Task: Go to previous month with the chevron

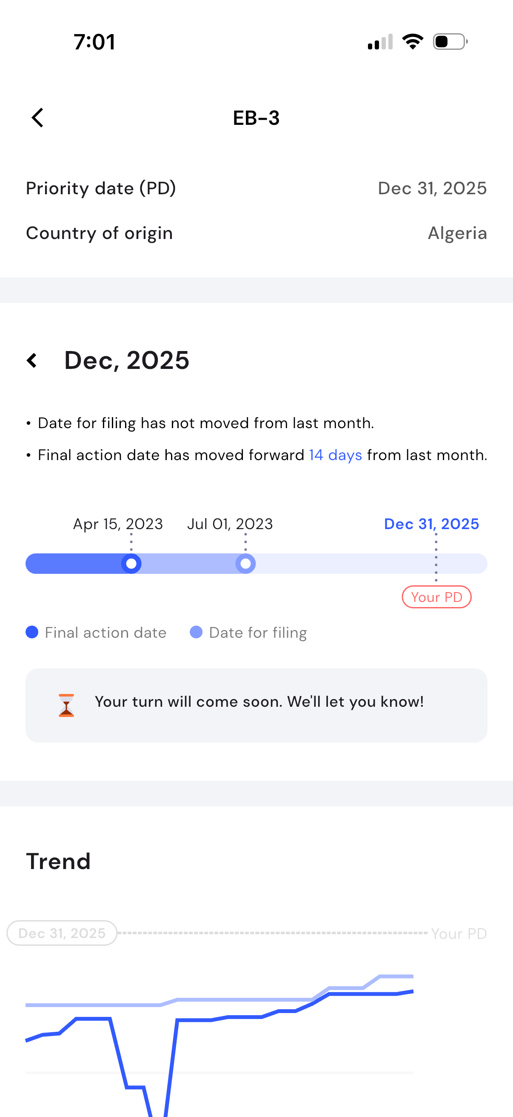Action: (x=31, y=360)
